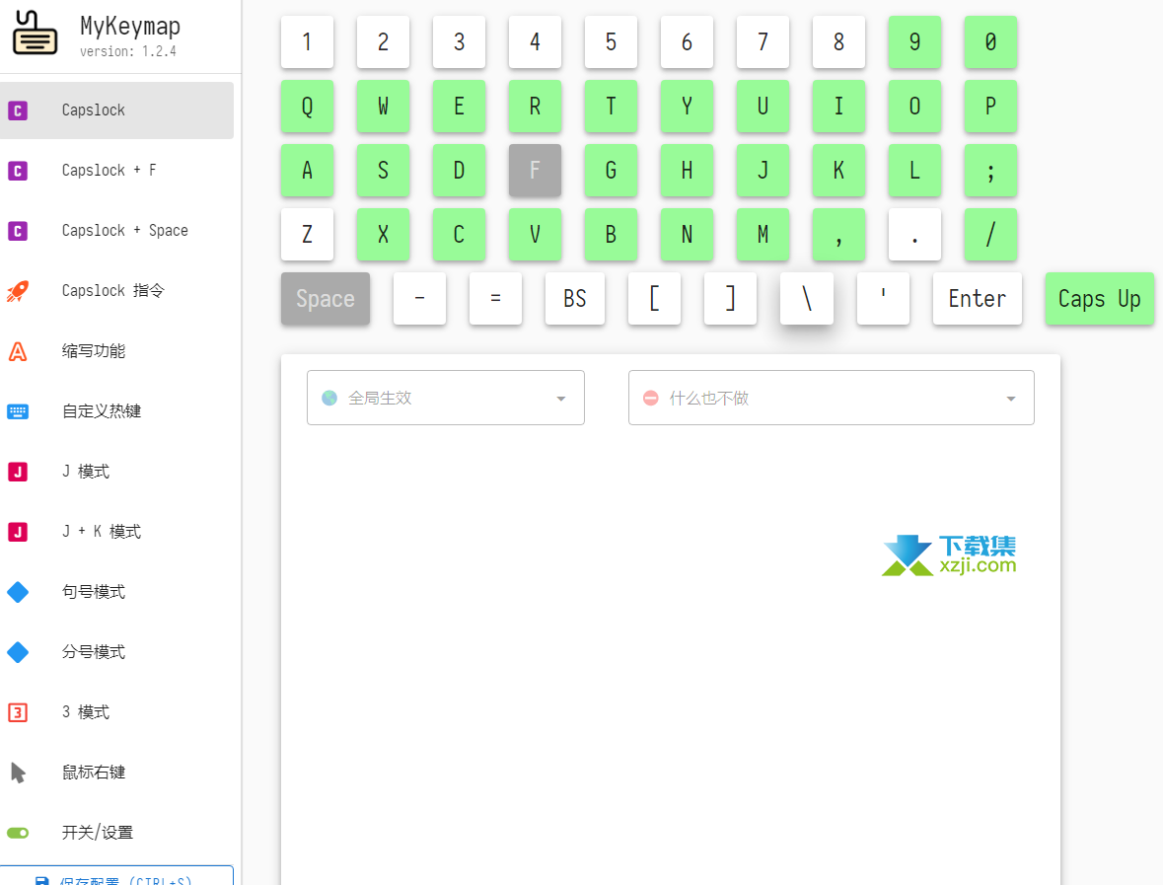The image size is (1163, 885).
Task: Select the E key
Action: [459, 107]
